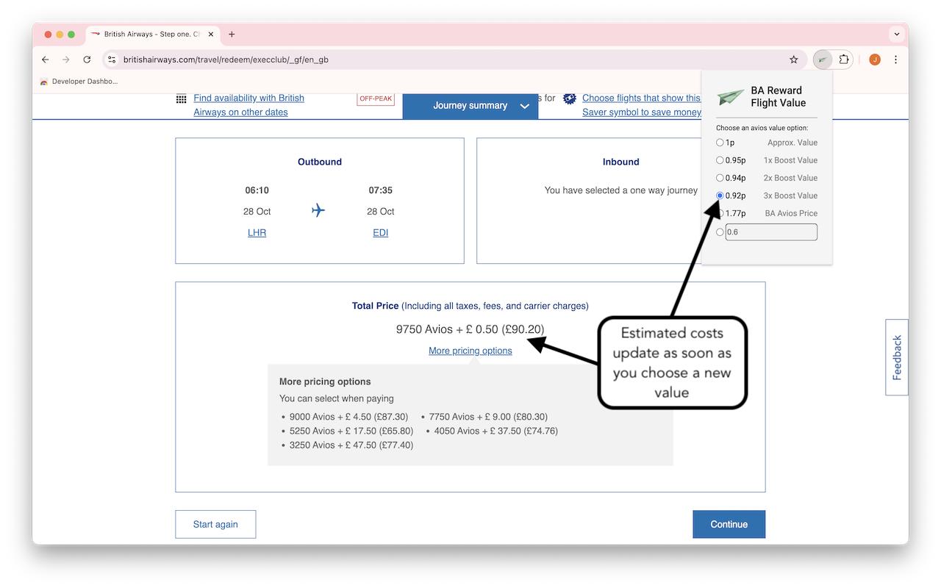The width and height of the screenshot is (941, 588).
Task: Click the custom avios value field
Action: pos(771,232)
